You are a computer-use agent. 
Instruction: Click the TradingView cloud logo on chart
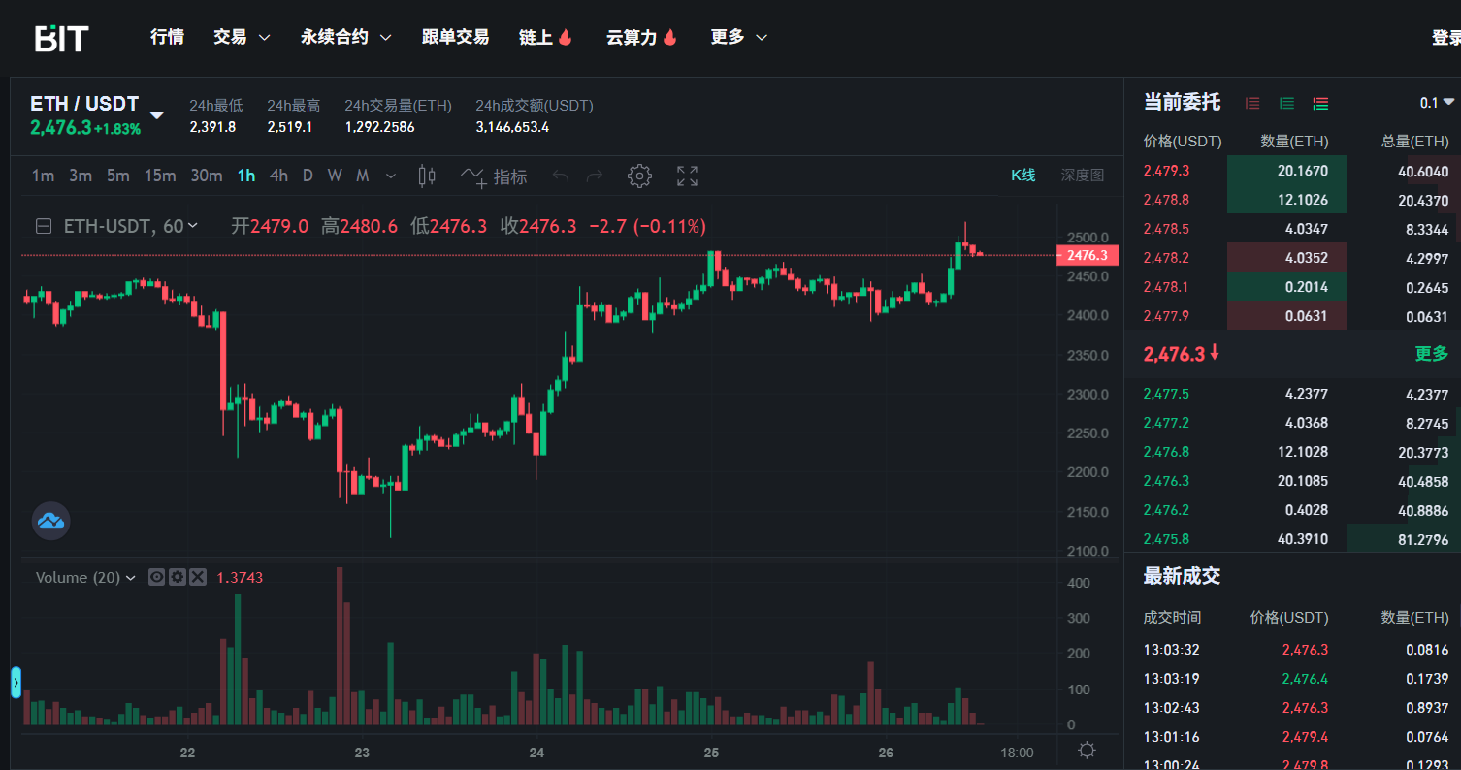(50, 522)
